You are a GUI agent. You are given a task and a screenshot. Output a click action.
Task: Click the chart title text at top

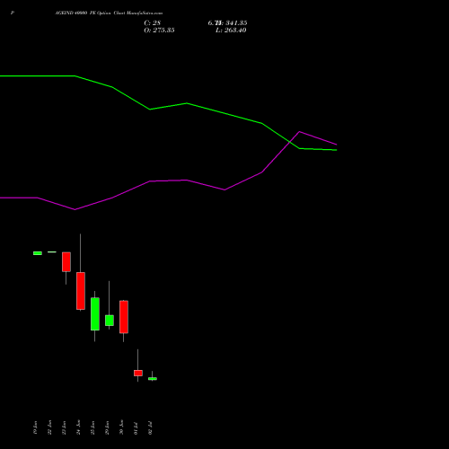coord(109,13)
